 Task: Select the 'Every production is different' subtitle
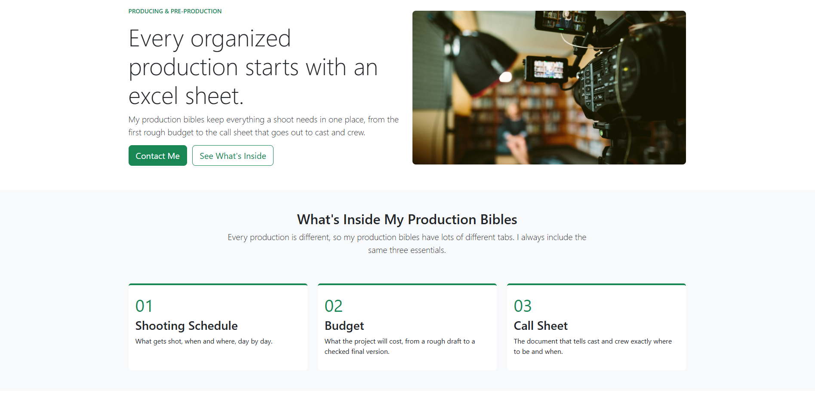[x=407, y=244]
